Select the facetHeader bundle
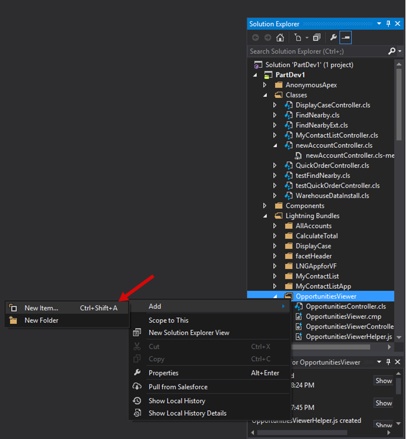 point(314,256)
